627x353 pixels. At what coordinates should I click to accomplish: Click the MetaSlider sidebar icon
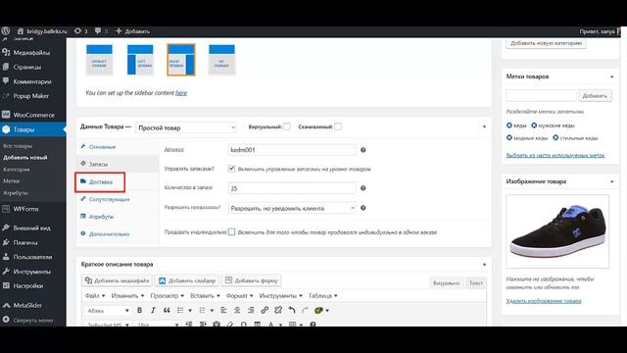click(6, 305)
